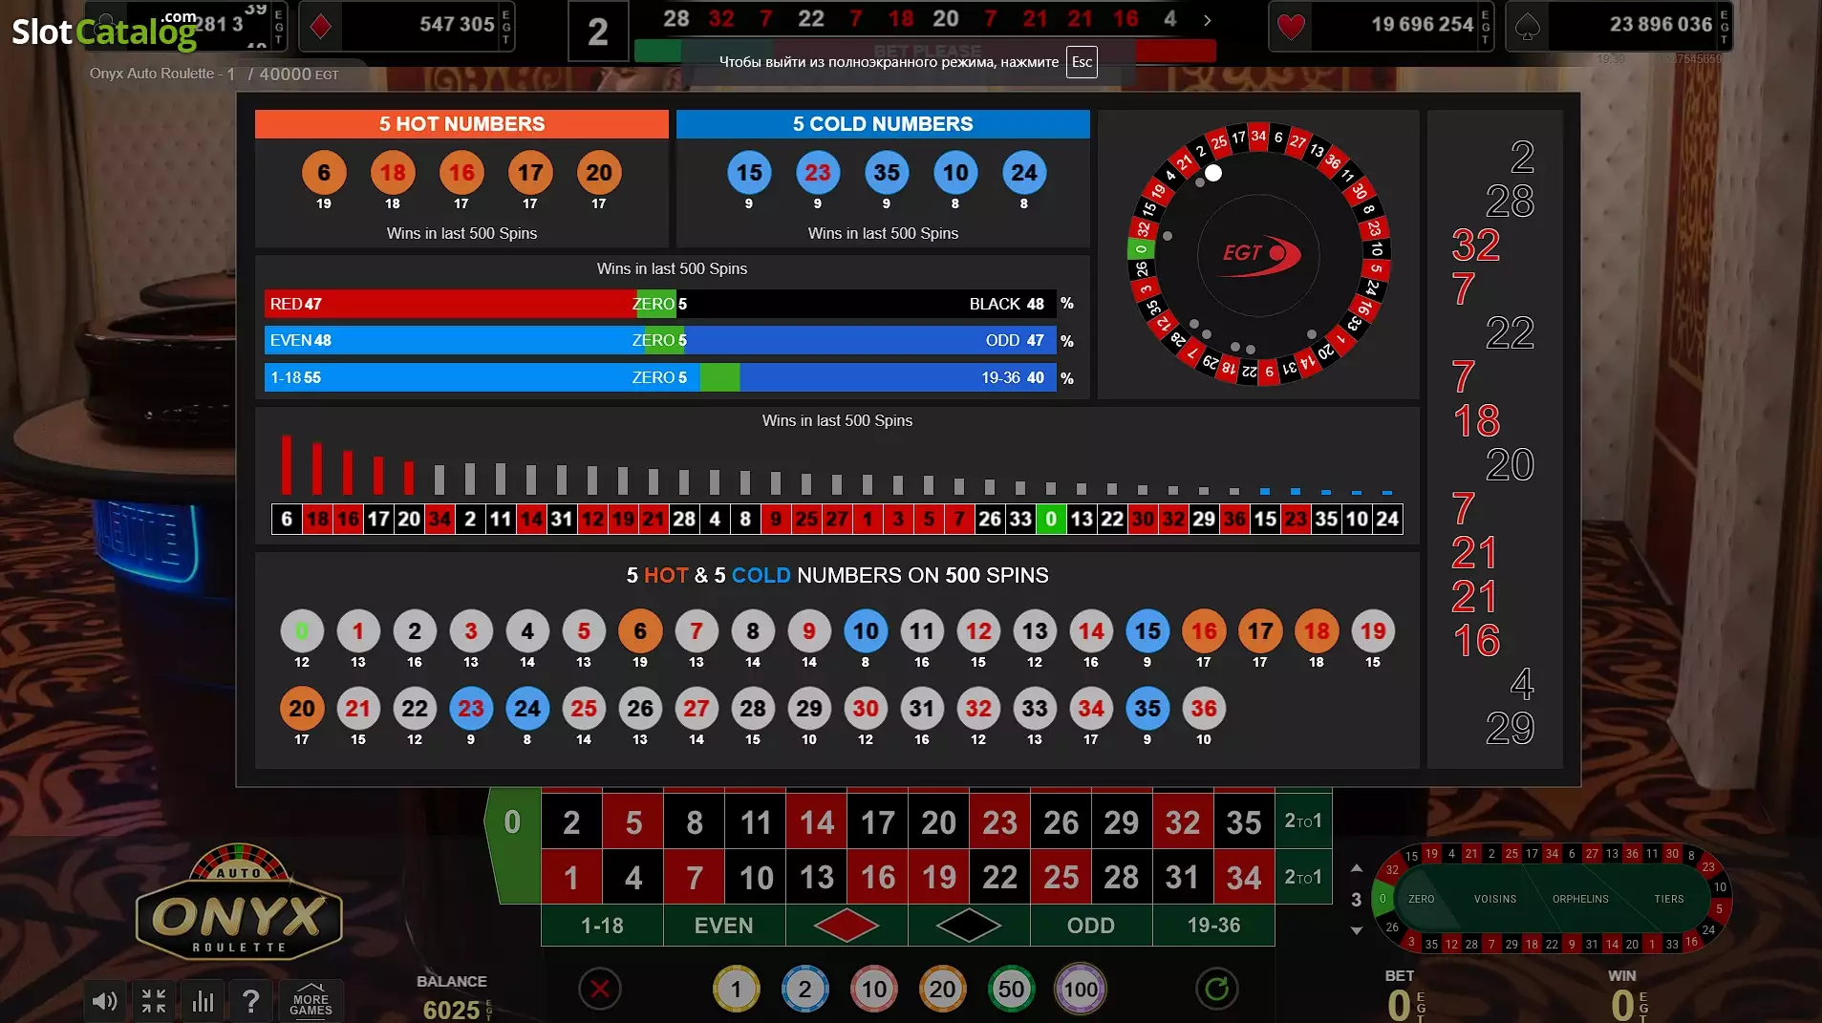Click the diamond jackpot icon
1822x1023 pixels.
click(321, 26)
